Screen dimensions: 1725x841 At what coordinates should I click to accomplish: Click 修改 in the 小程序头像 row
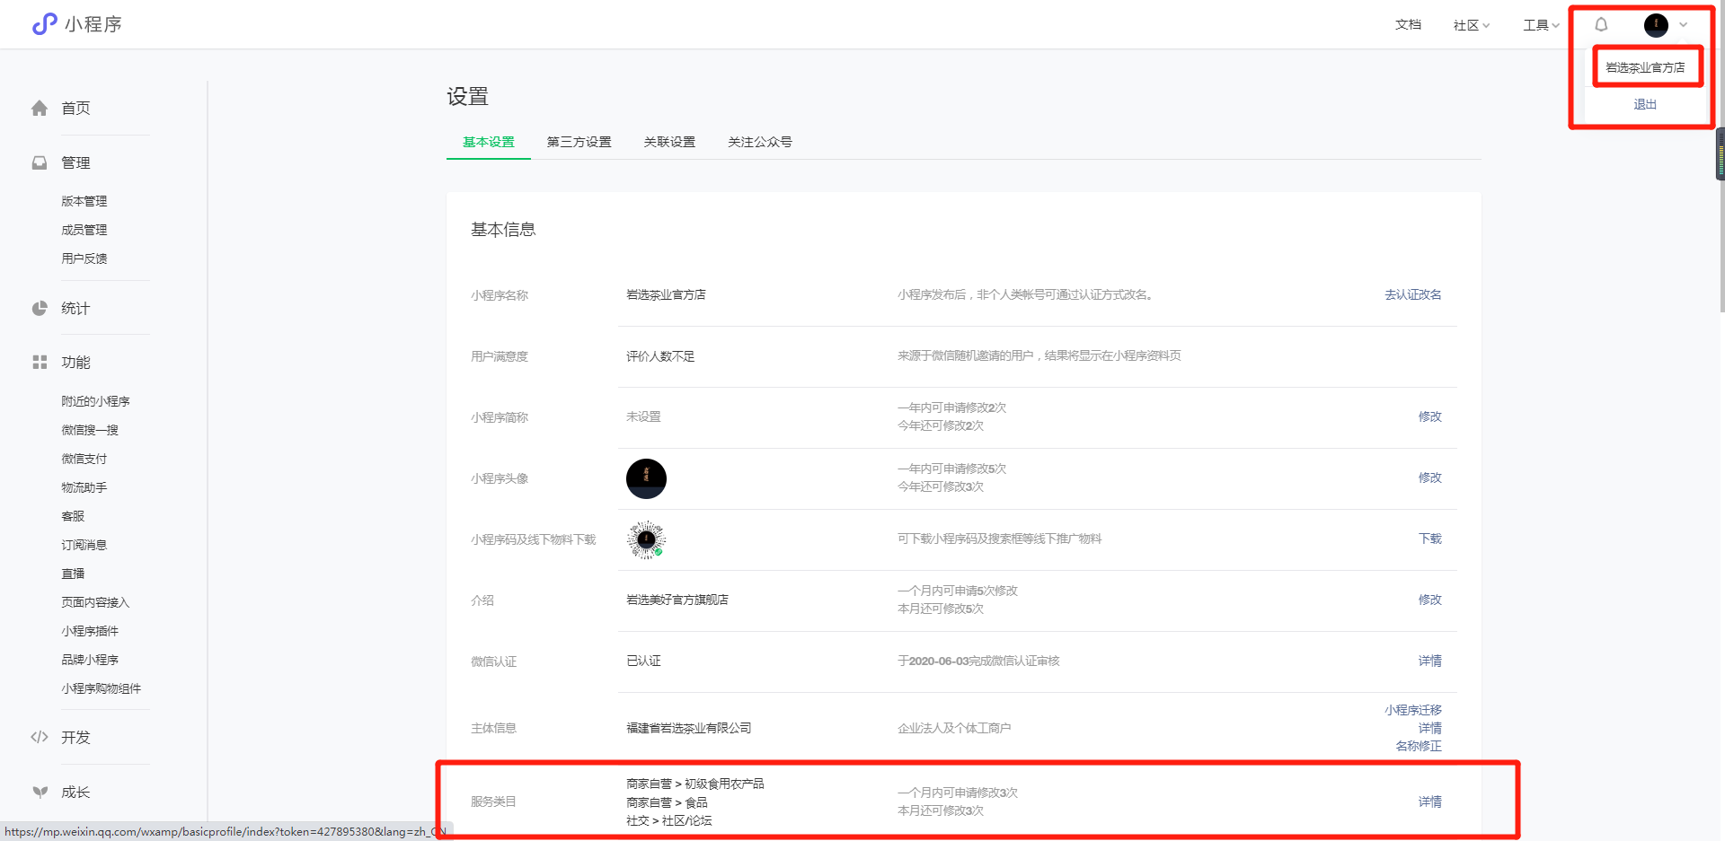click(1430, 477)
